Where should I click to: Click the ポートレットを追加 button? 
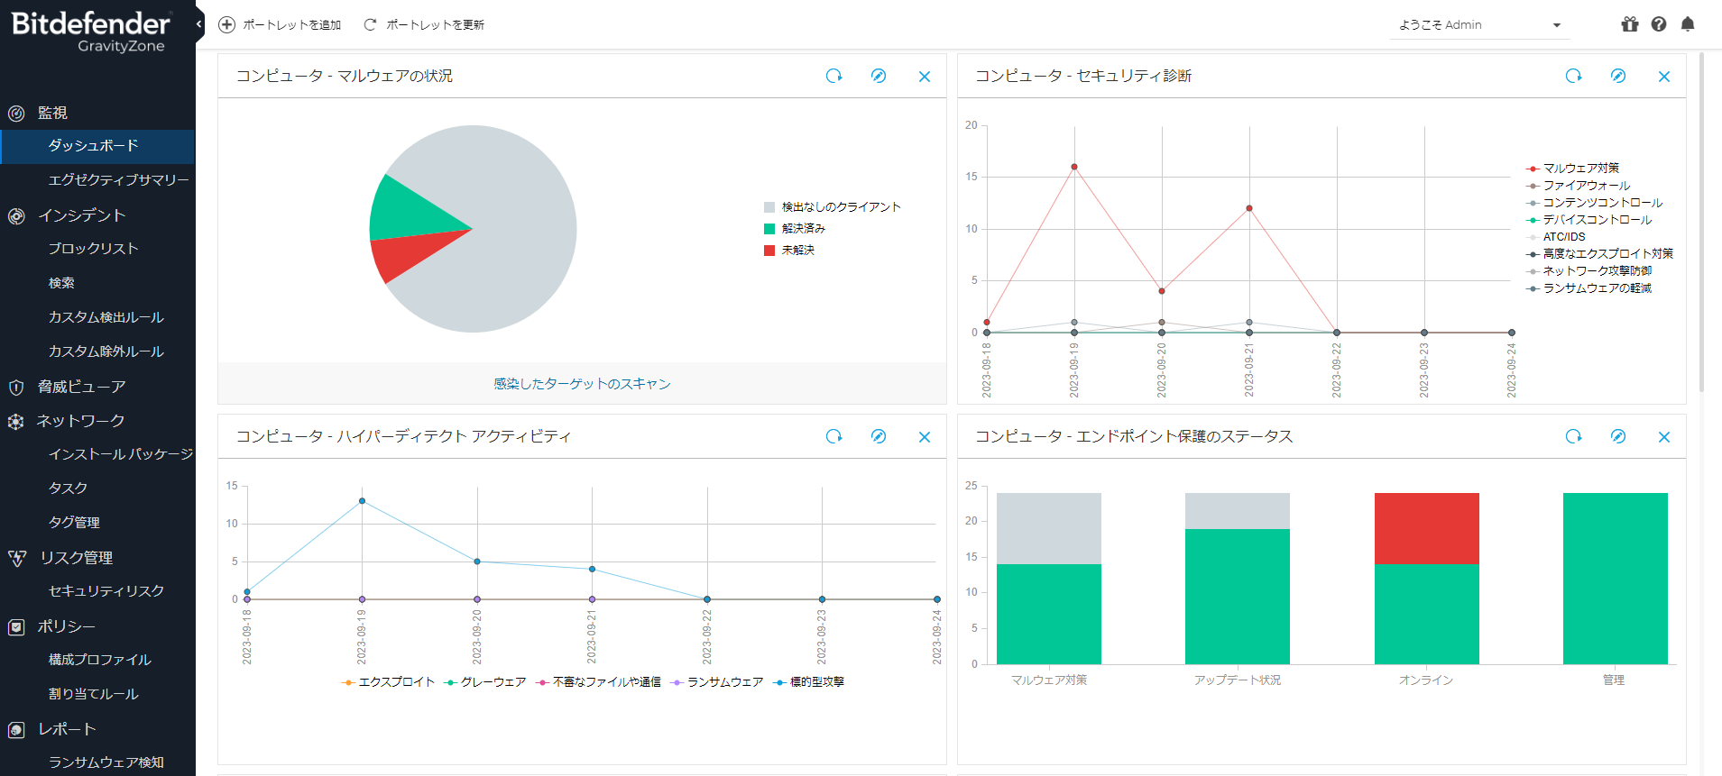tap(281, 25)
